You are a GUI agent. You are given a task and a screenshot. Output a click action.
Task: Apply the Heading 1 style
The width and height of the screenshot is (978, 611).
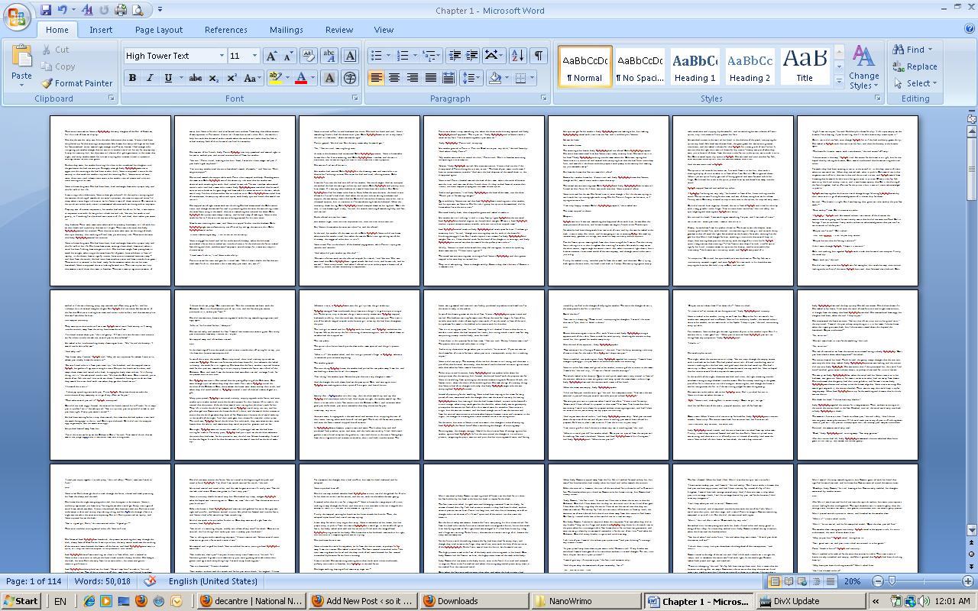pos(695,67)
